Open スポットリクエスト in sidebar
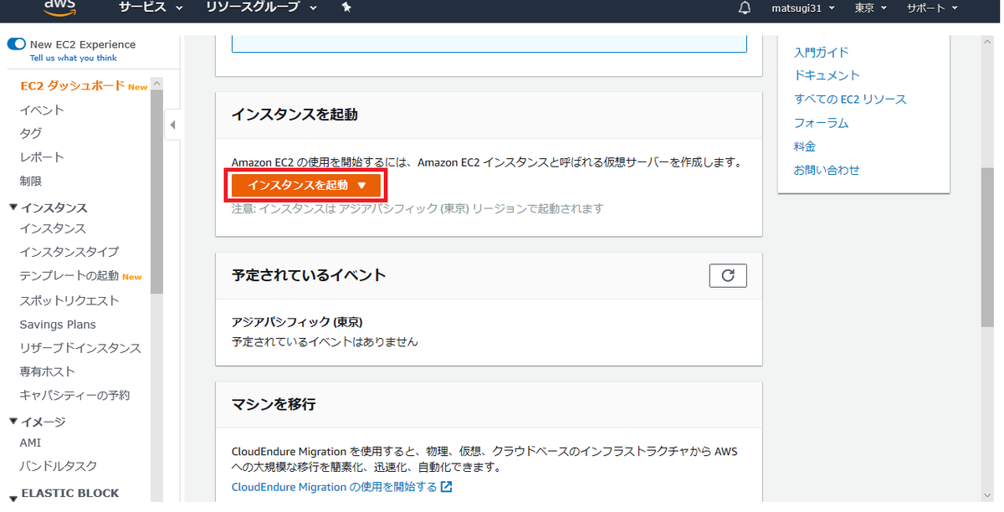The width and height of the screenshot is (1004, 512). click(x=69, y=300)
